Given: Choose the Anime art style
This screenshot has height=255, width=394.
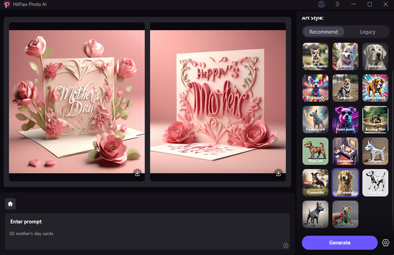Looking at the screenshot, I should tap(345, 56).
